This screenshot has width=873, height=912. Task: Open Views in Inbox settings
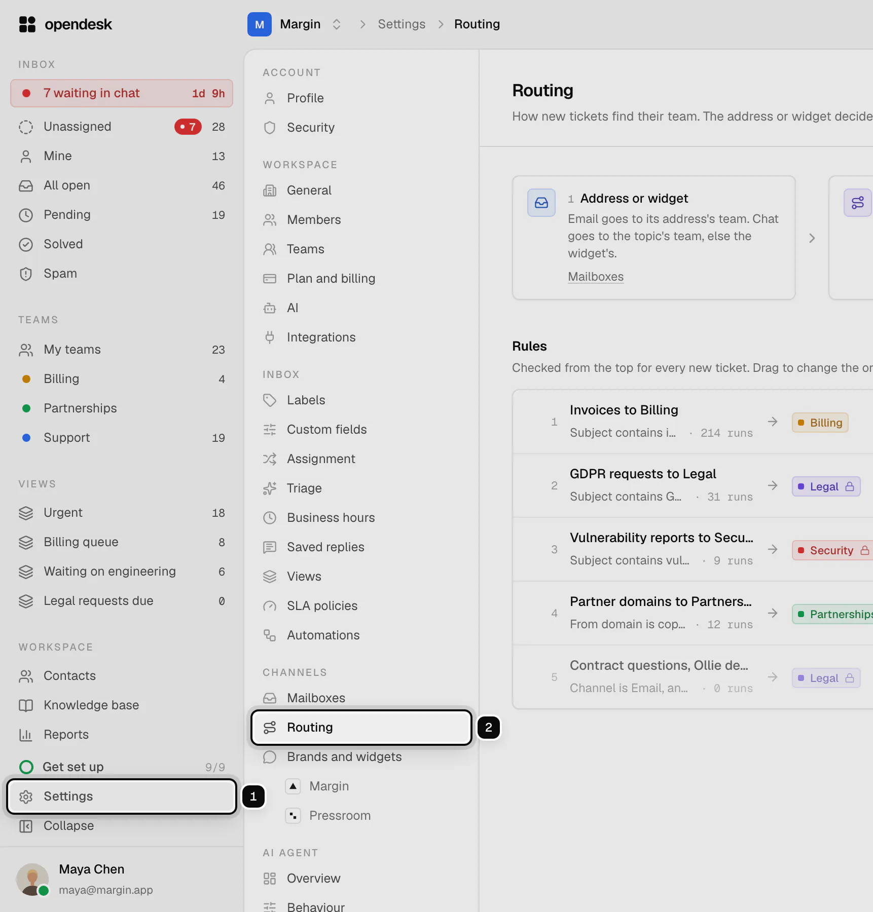point(361,577)
